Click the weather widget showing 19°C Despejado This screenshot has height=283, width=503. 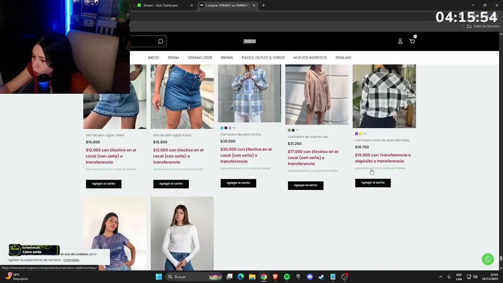17,277
